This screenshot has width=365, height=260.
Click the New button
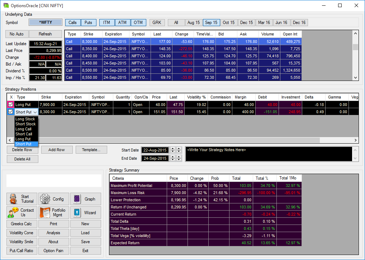86,224
